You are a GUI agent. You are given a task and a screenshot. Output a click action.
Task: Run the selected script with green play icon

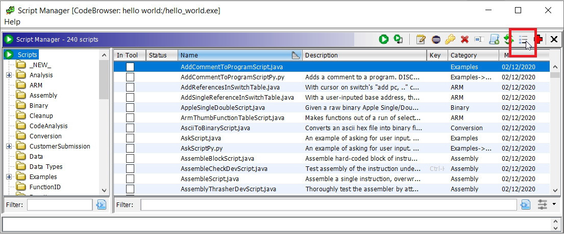(x=383, y=39)
